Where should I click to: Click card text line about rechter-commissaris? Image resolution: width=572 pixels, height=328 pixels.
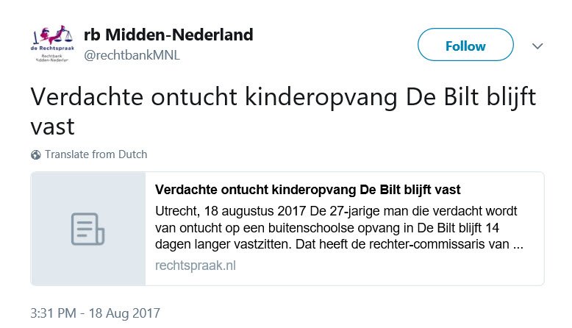click(339, 244)
